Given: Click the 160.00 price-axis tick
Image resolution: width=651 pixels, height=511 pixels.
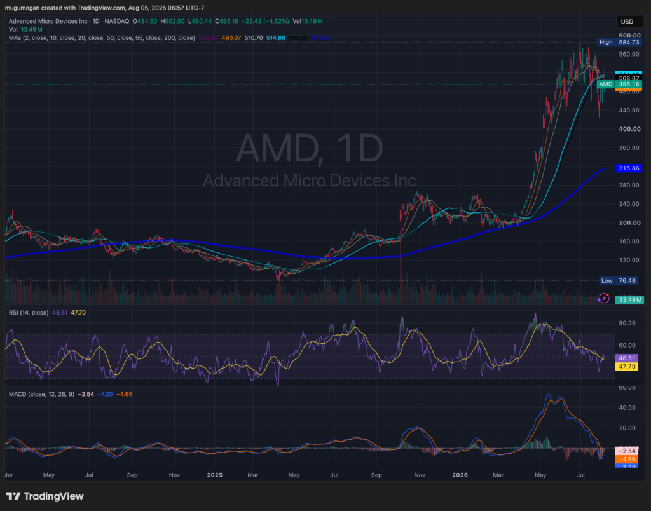Looking at the screenshot, I should [629, 241].
